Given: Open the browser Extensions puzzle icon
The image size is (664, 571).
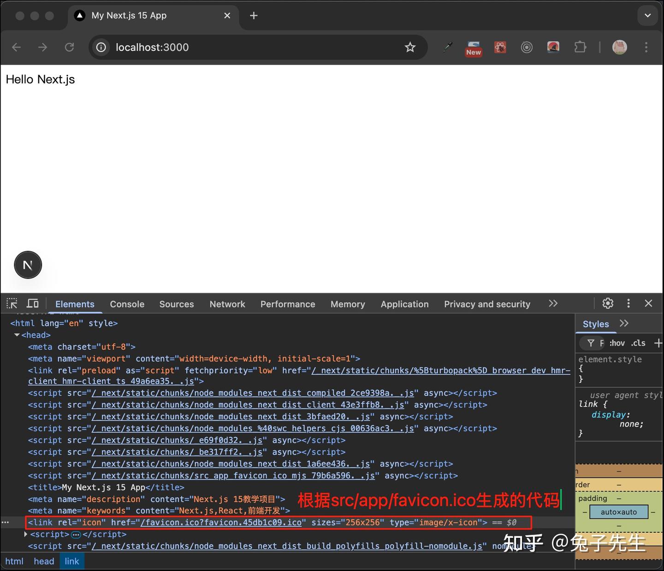Looking at the screenshot, I should [x=580, y=47].
